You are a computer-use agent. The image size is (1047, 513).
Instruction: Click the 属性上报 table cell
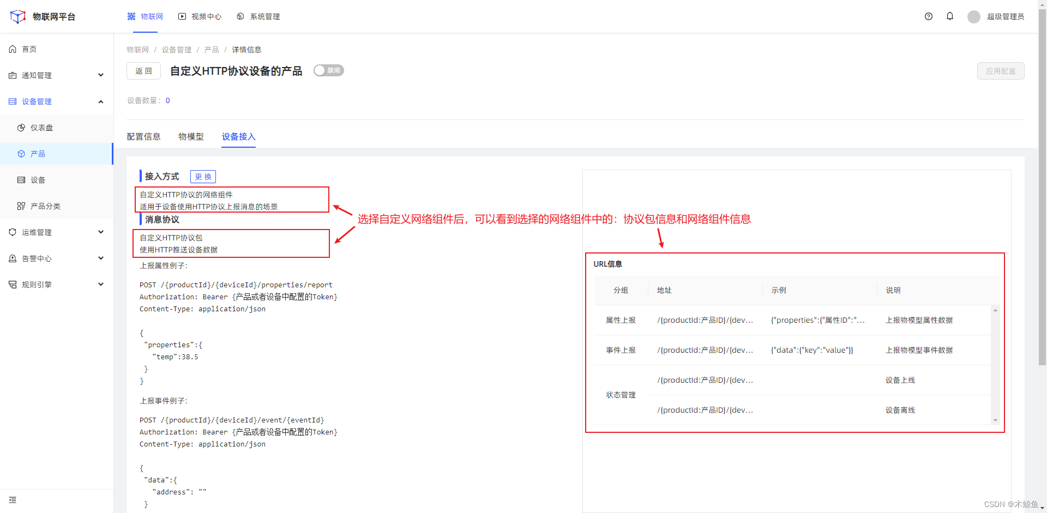tap(621, 320)
